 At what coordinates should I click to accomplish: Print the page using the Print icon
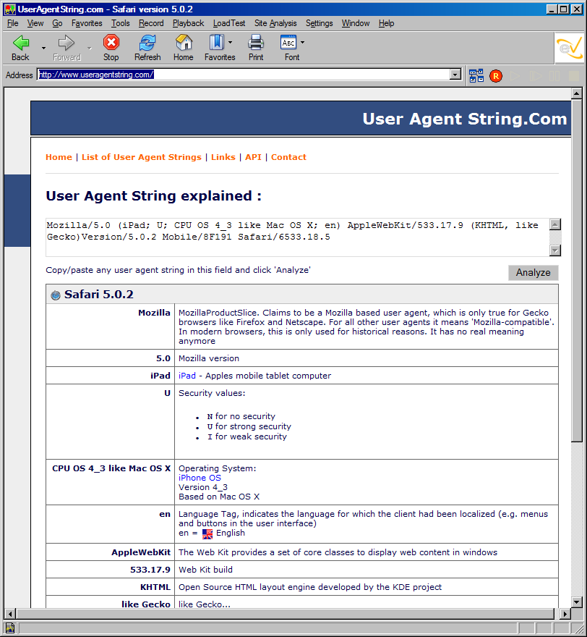tap(256, 42)
